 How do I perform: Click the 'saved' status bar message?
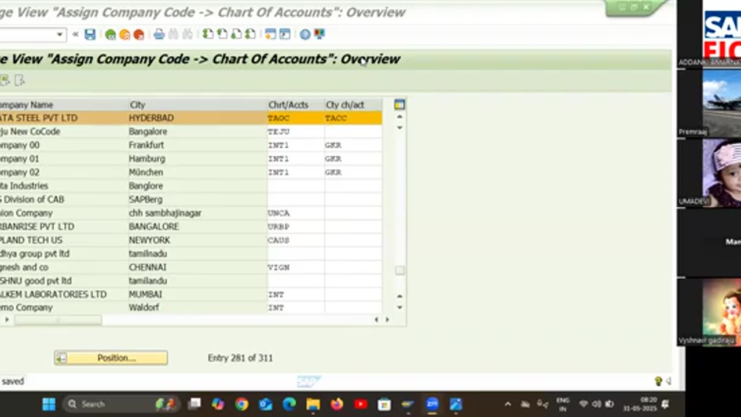click(13, 381)
